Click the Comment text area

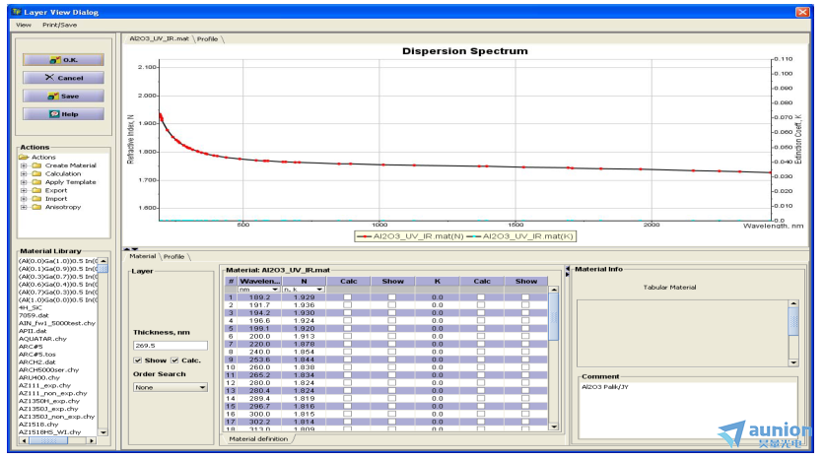click(688, 410)
